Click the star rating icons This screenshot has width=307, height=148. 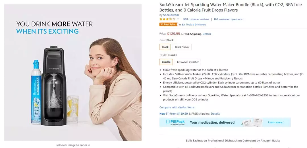point(167,19)
